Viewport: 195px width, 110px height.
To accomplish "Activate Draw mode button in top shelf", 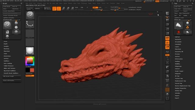I will tap(59, 9).
